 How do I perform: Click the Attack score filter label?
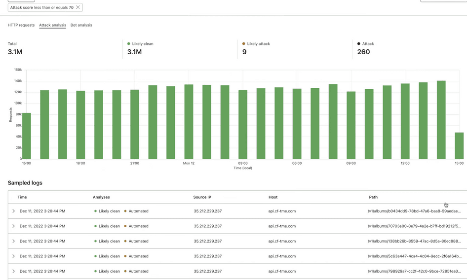click(x=42, y=7)
